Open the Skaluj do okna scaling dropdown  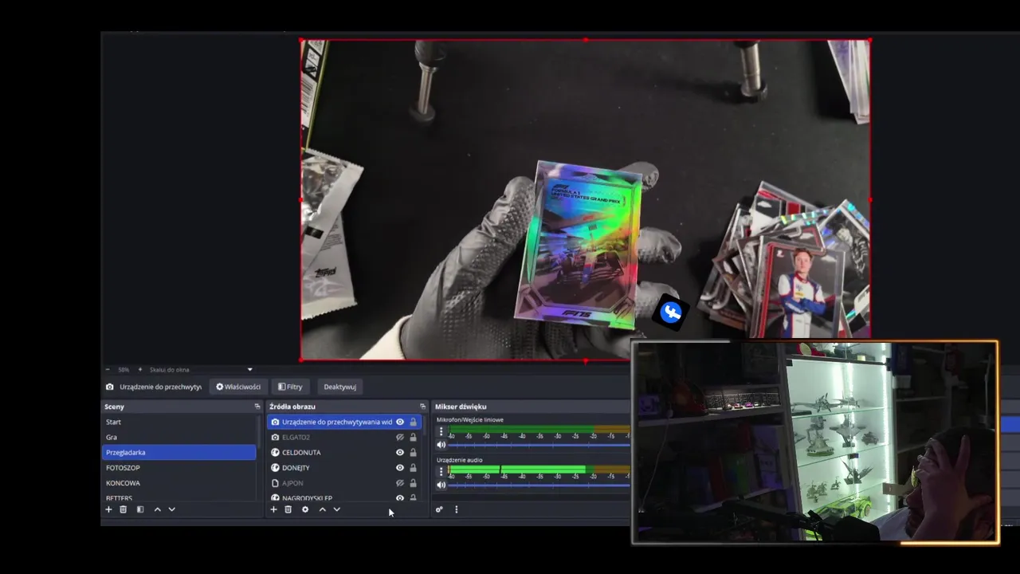pyautogui.click(x=201, y=369)
